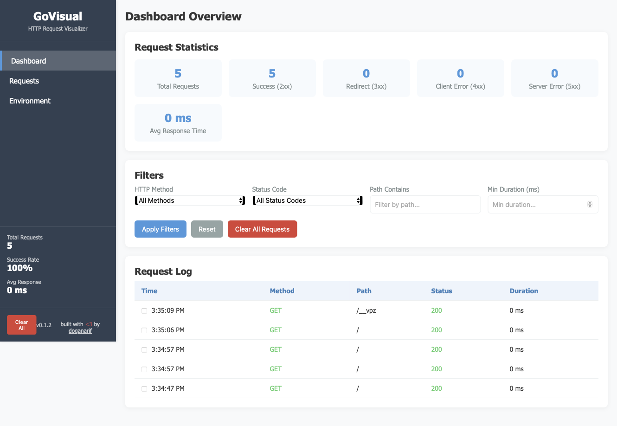Open the doganarif author link
Image resolution: width=617 pixels, height=426 pixels.
click(80, 331)
